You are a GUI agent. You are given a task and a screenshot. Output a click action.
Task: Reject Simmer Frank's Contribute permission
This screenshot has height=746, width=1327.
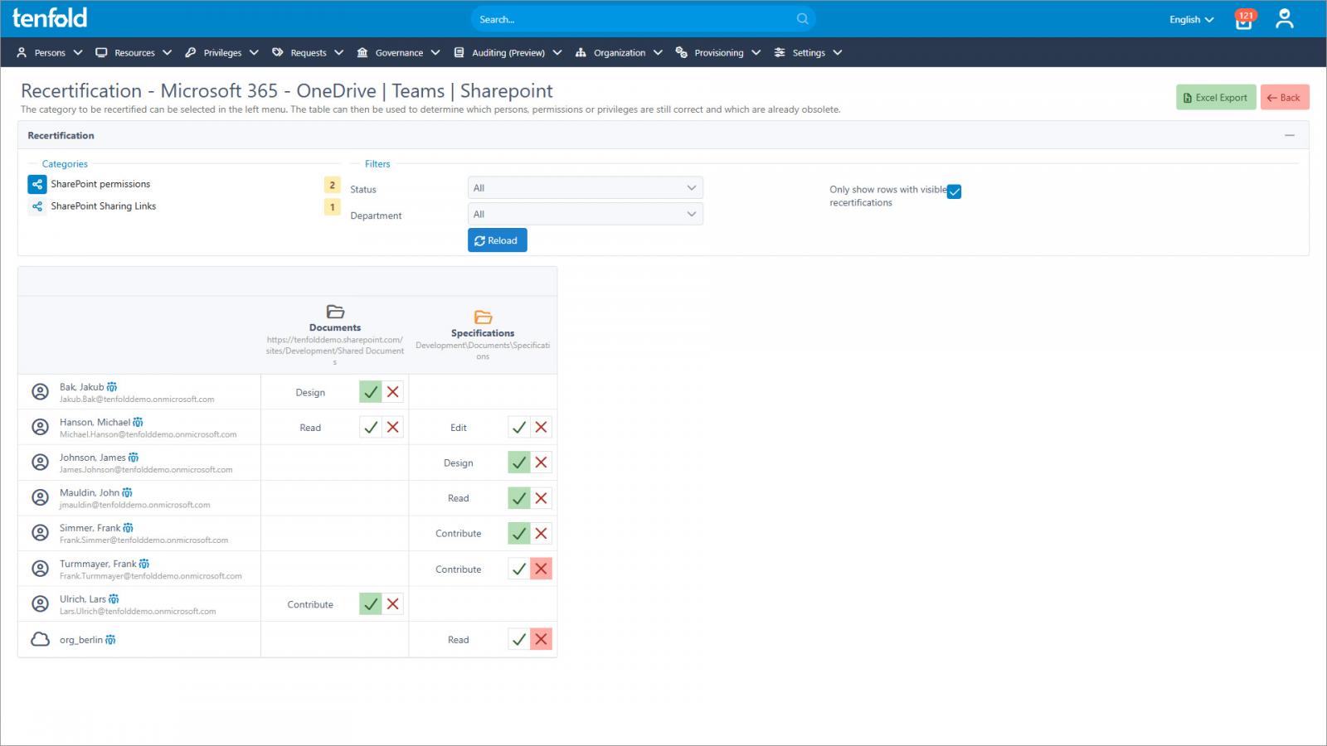tap(541, 533)
